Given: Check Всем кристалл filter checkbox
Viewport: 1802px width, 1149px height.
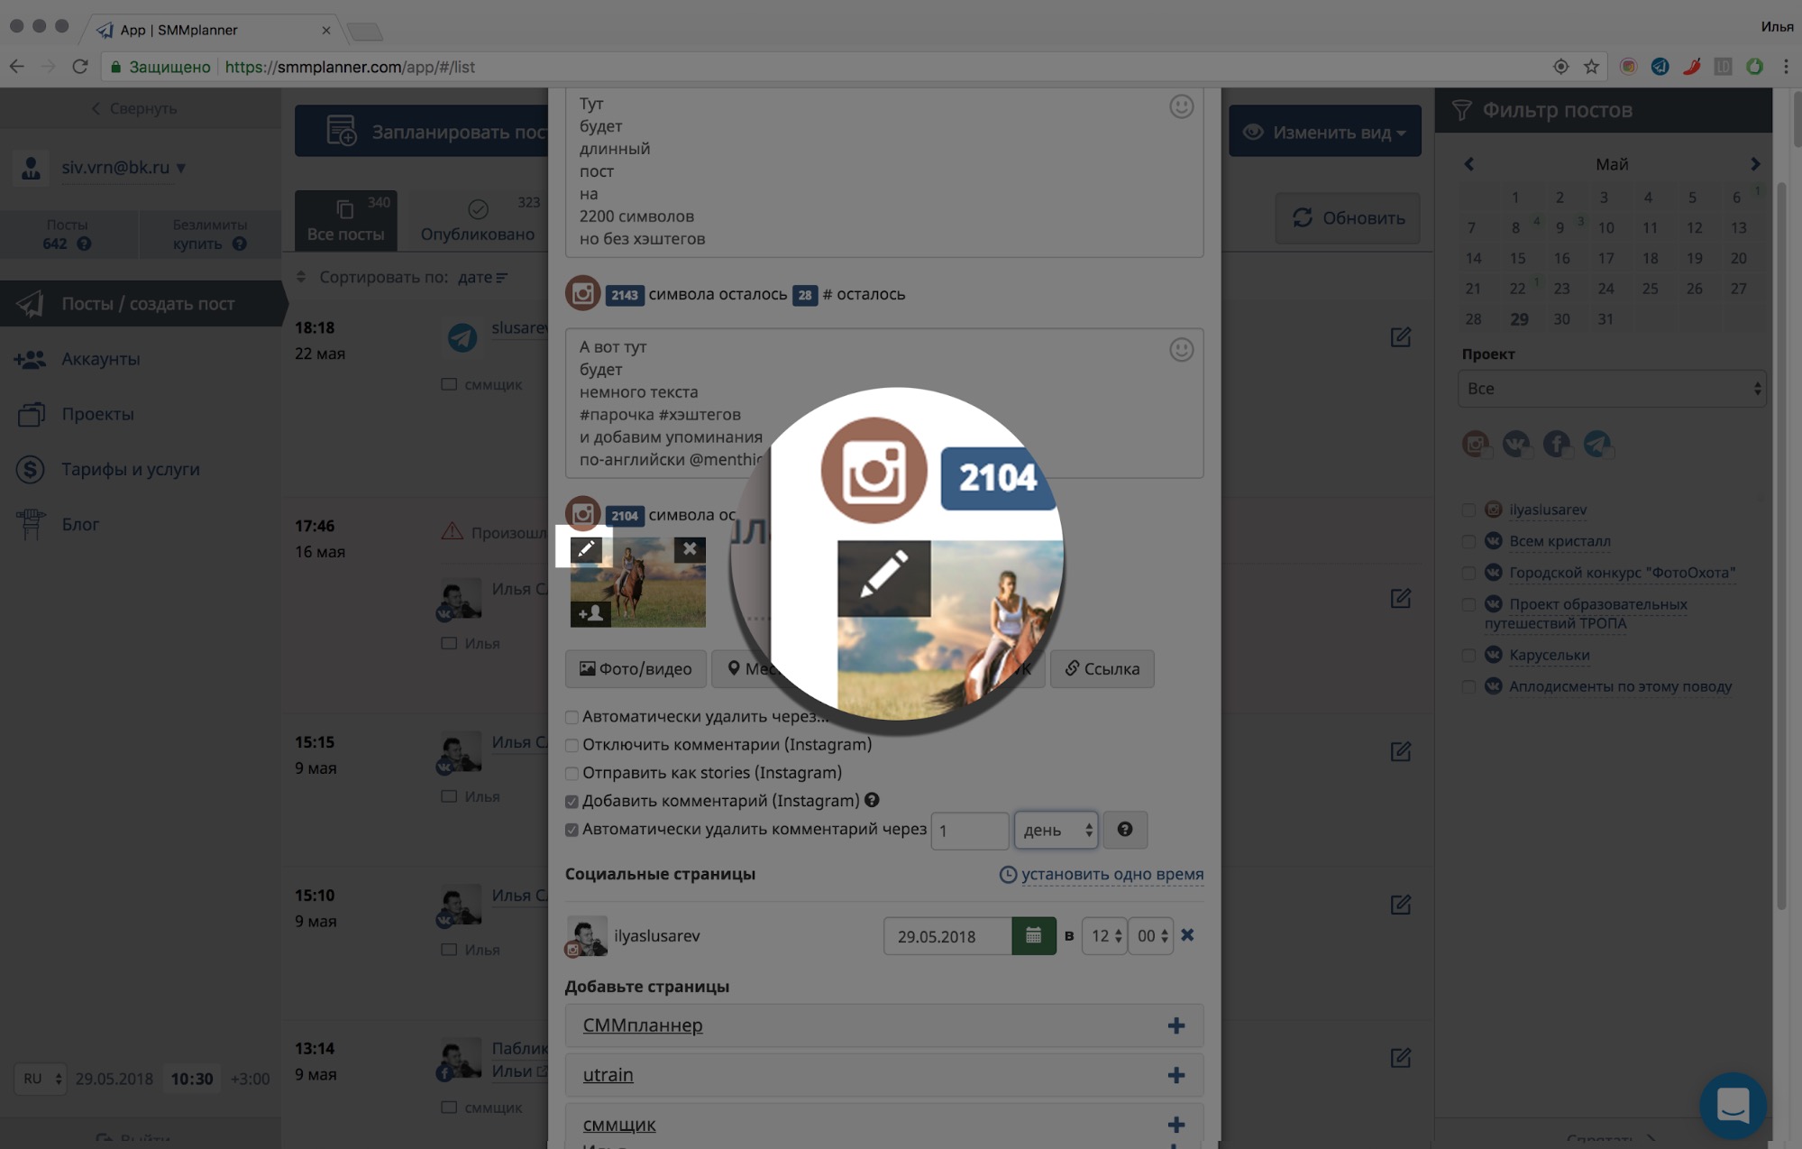Looking at the screenshot, I should click(x=1468, y=542).
